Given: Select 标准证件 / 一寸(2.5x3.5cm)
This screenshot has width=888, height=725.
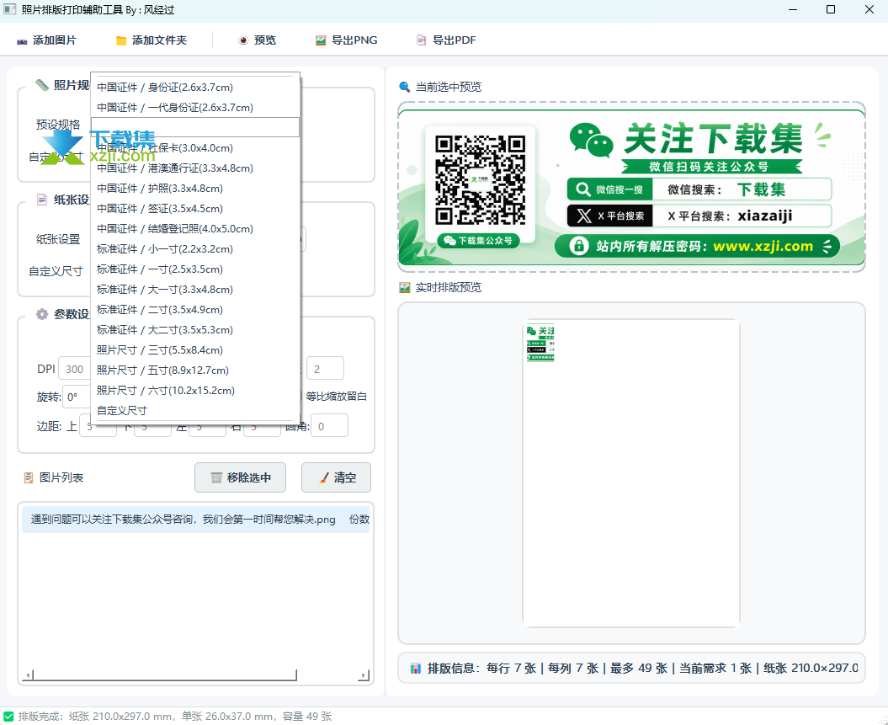Looking at the screenshot, I should 194,269.
